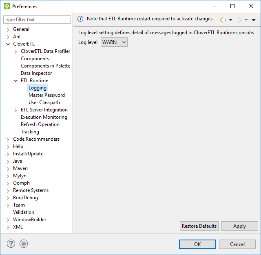This screenshot has width=261, height=255.
Task: Expand the XML tree node
Action: (x=8, y=227)
